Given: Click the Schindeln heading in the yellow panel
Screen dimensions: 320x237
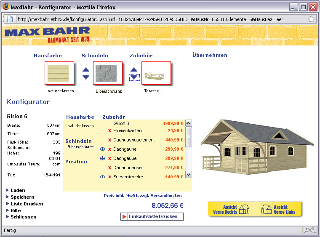Looking at the screenshot, I should tap(79, 141).
